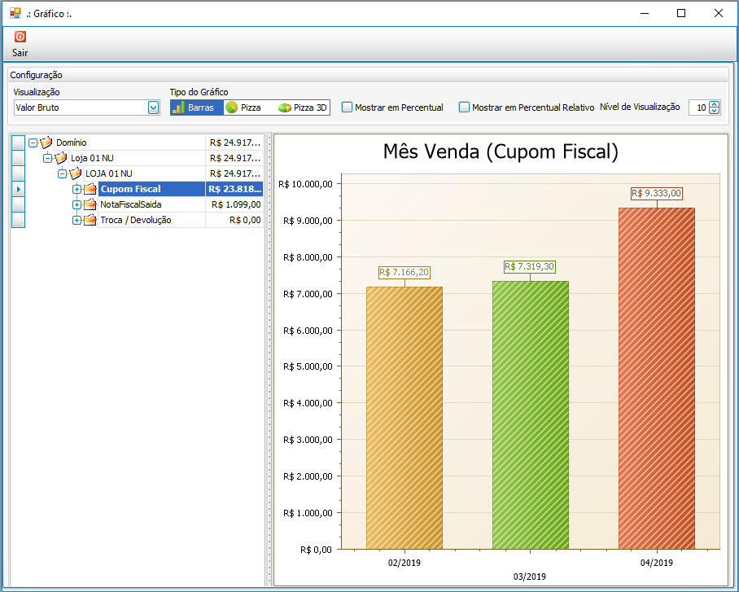Screen dimensions: 739x592
Task: Click the Nível de Visualização value field
Action: point(699,107)
